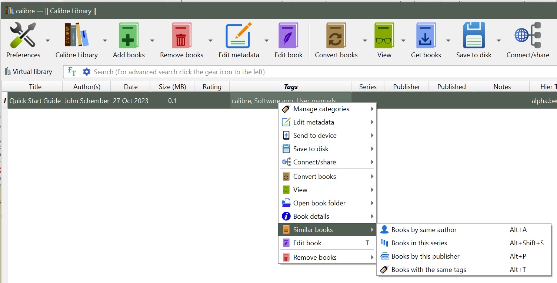This screenshot has height=283, width=557.
Task: Expand the Add books dropdown arrow
Action: tap(152, 40)
